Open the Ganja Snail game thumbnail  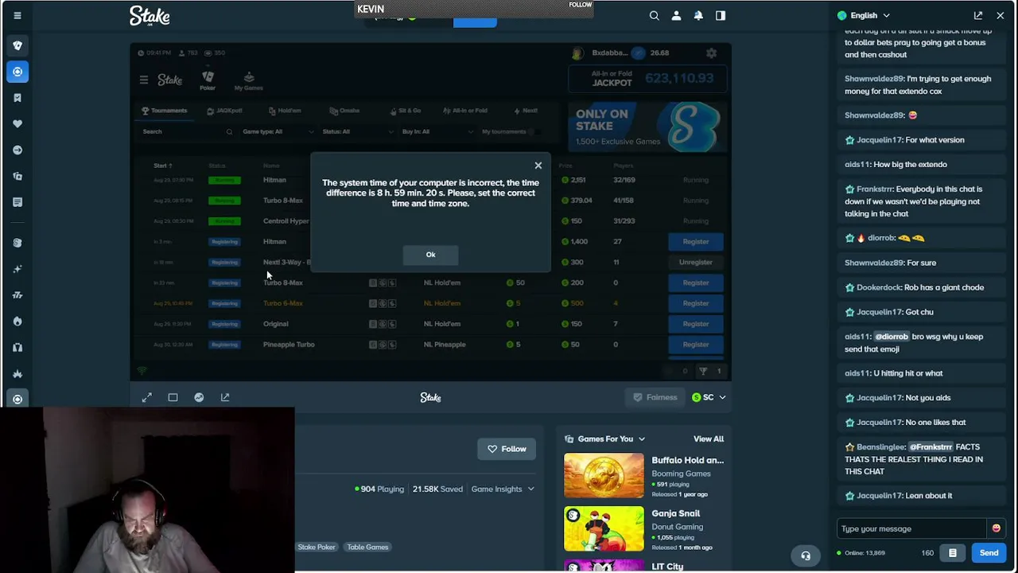[x=604, y=528]
